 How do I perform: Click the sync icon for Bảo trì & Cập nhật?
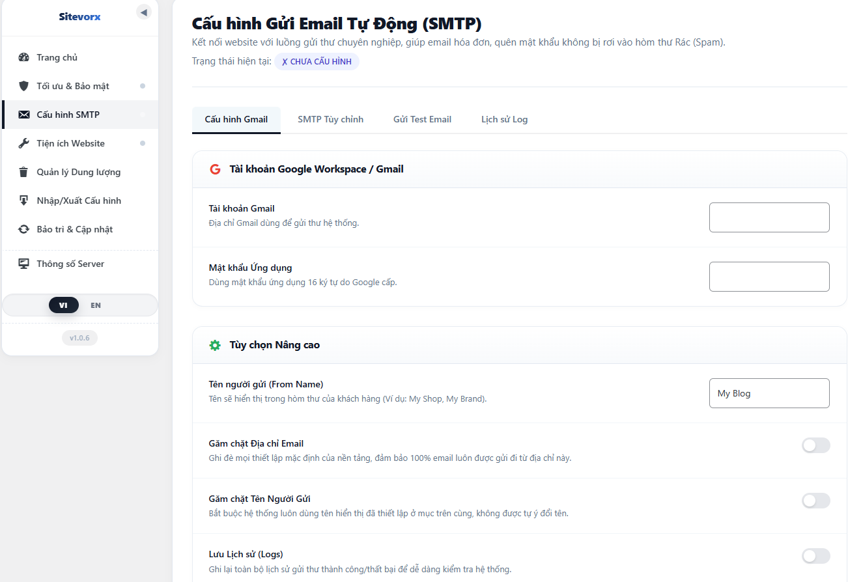tap(24, 229)
